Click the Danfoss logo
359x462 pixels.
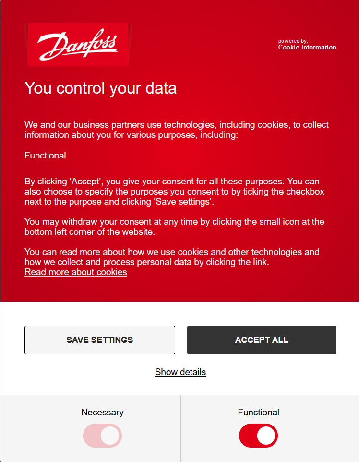point(77,44)
